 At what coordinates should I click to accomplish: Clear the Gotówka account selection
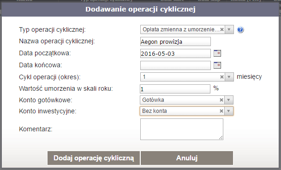point(221,100)
